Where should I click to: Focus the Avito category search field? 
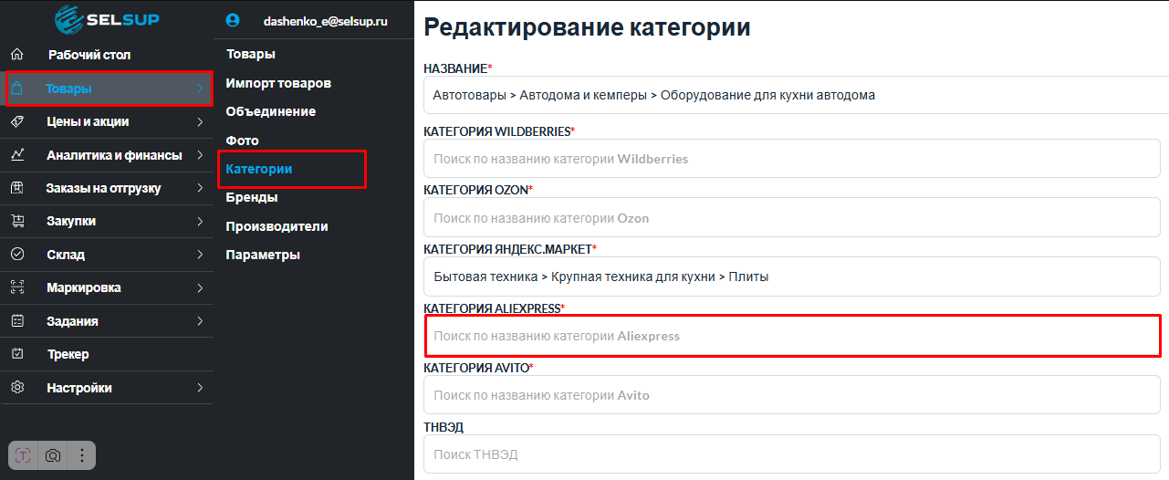[x=792, y=395]
